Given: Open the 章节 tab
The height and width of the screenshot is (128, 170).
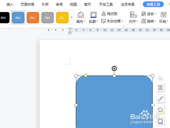Looking at the screenshot, I should coord(87,5).
